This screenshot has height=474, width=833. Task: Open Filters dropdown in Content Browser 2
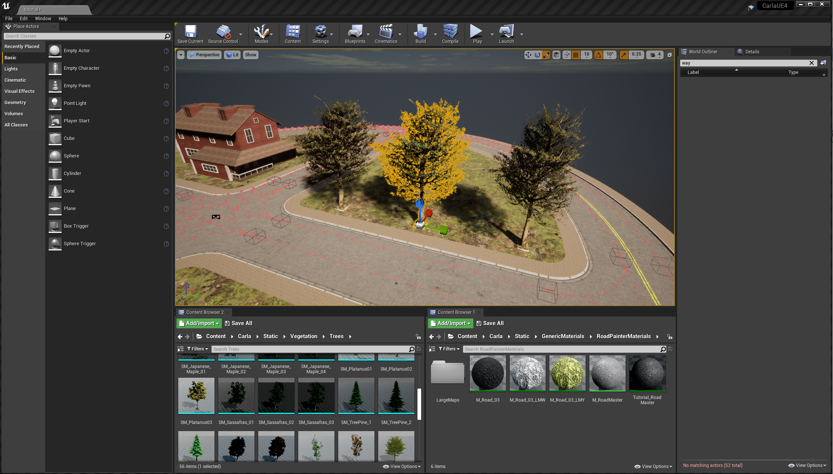coord(198,349)
